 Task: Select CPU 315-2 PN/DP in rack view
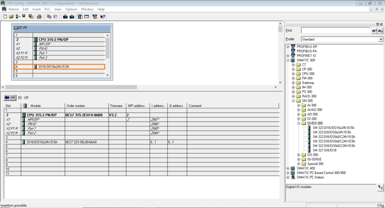[x=53, y=39]
